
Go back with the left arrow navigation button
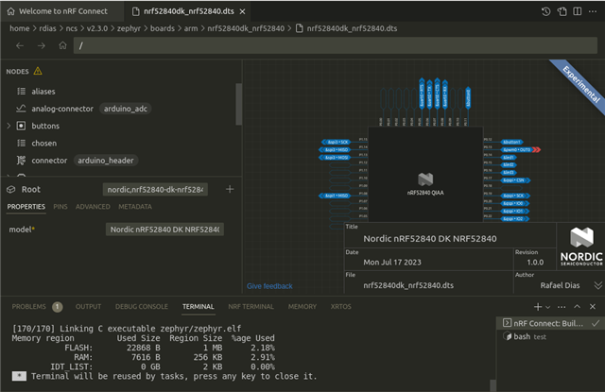coord(20,46)
